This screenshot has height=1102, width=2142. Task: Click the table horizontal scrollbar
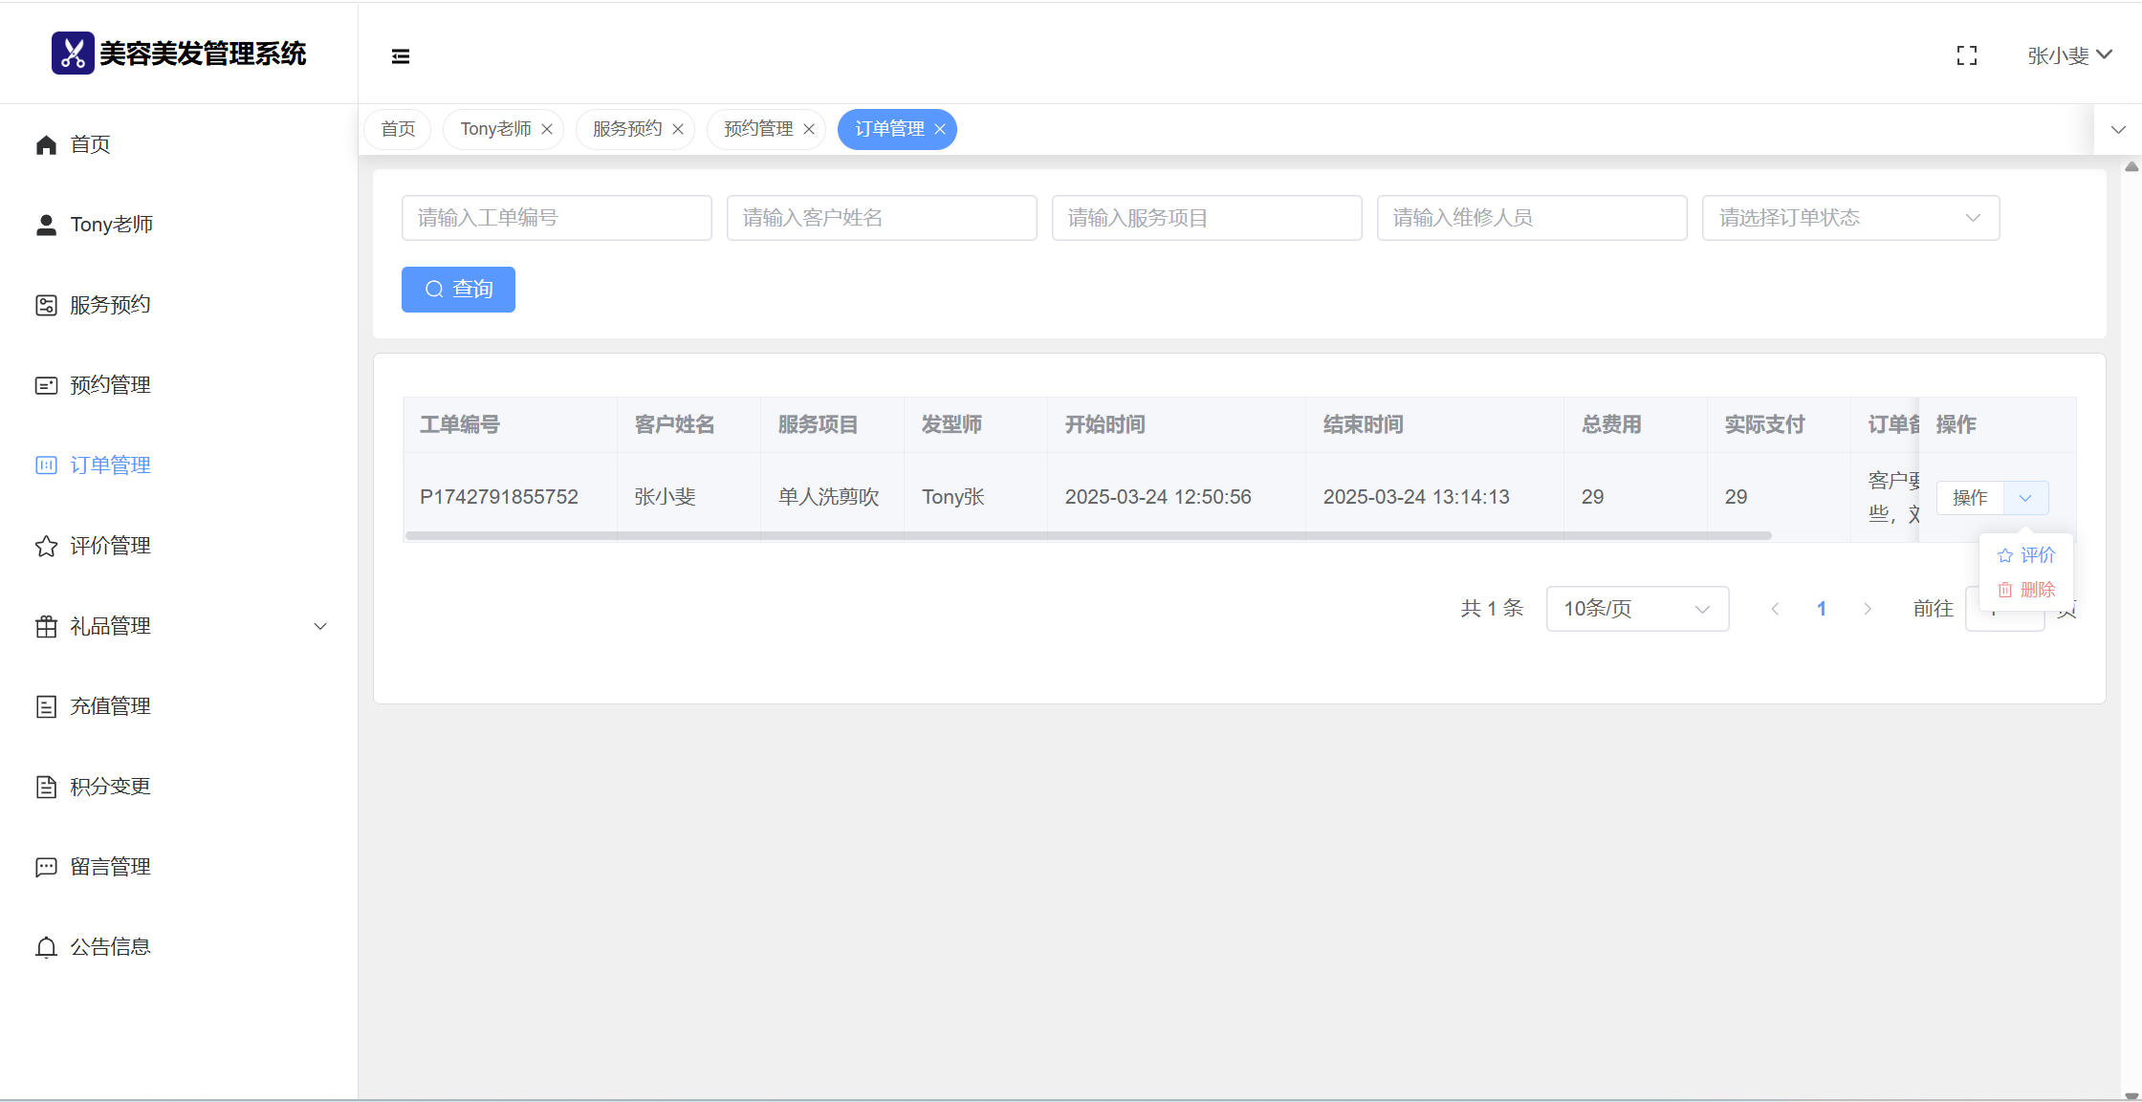click(x=1087, y=536)
